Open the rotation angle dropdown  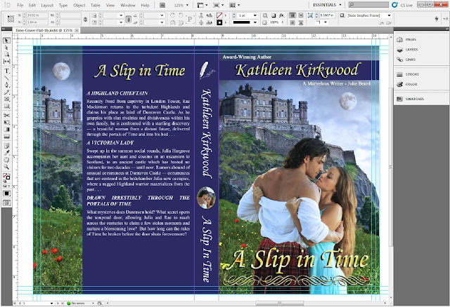tap(162, 15)
